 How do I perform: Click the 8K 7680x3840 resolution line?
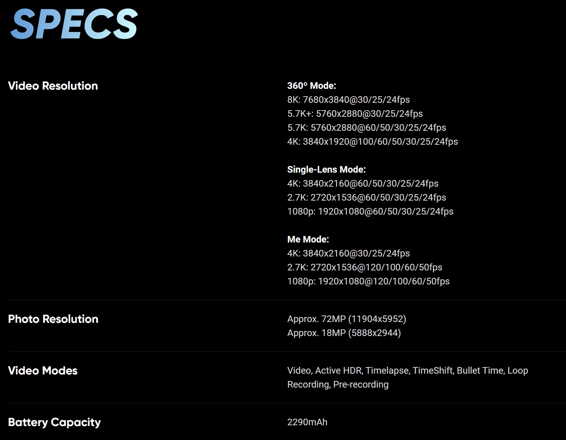pyautogui.click(x=348, y=100)
